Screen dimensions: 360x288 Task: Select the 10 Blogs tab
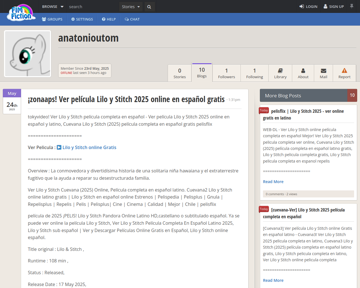202,72
